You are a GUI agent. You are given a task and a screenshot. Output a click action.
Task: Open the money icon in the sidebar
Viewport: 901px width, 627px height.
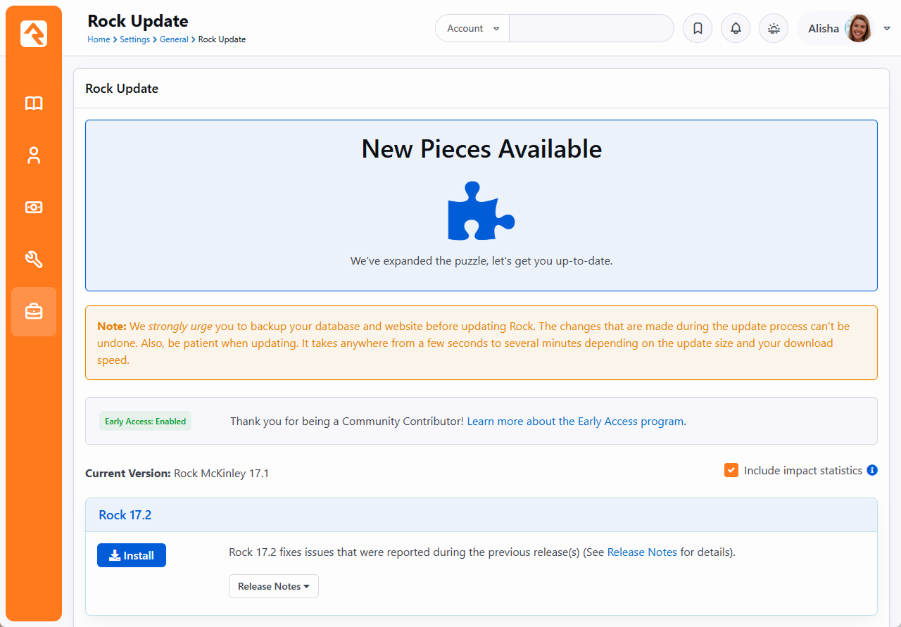[x=34, y=208]
